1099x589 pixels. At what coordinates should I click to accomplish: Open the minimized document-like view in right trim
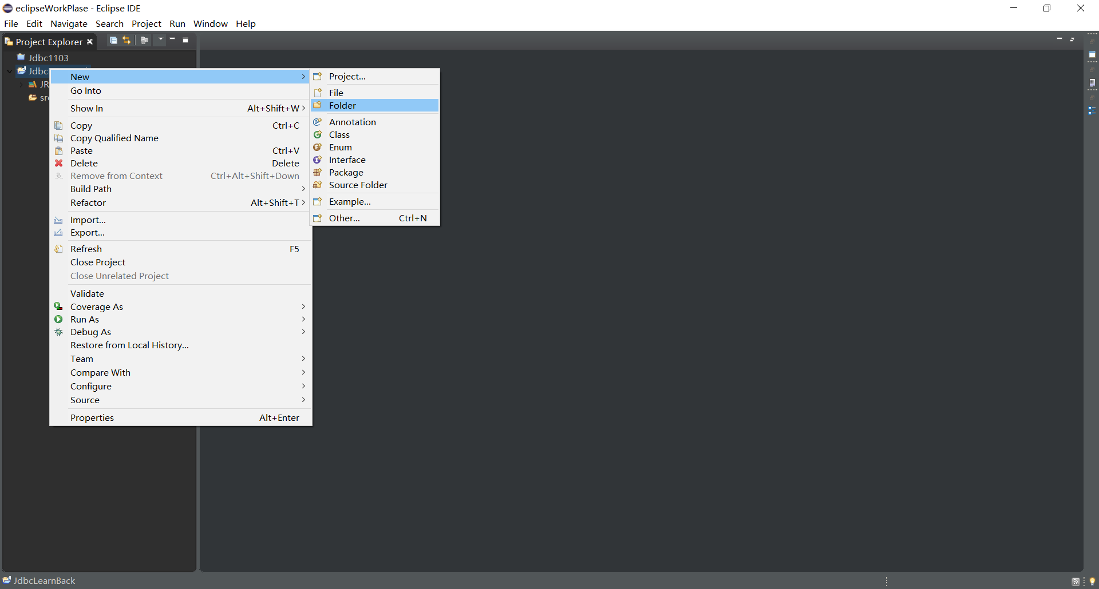pos(1092,83)
